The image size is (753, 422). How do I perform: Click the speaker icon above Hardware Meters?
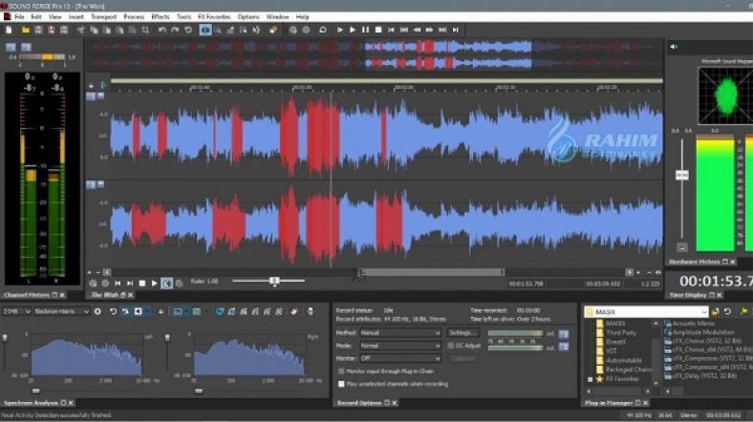(x=673, y=46)
